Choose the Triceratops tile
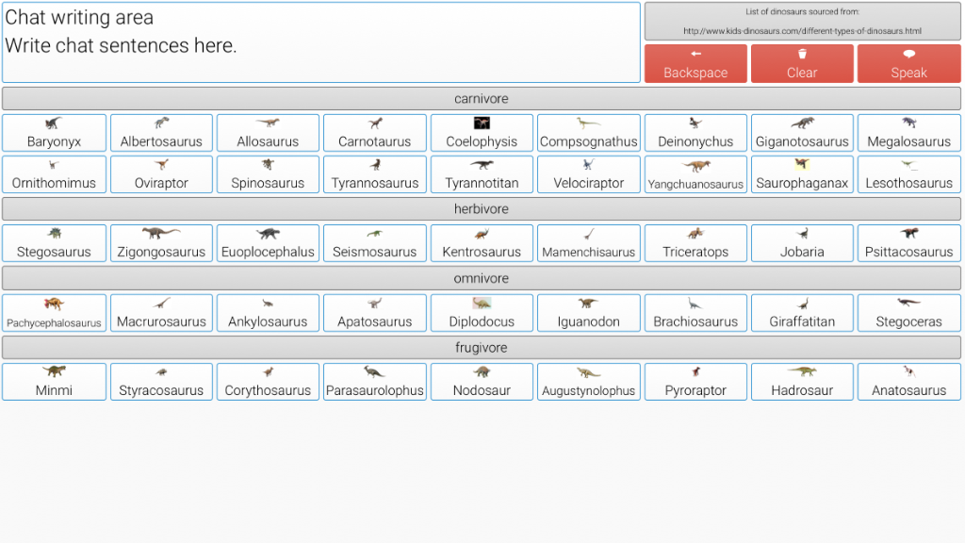965x543 pixels. [695, 243]
